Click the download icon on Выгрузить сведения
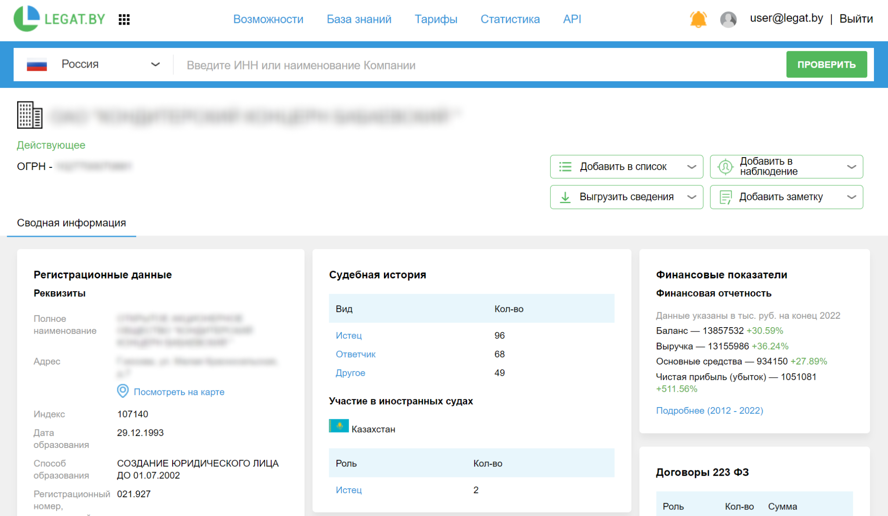 (x=565, y=197)
